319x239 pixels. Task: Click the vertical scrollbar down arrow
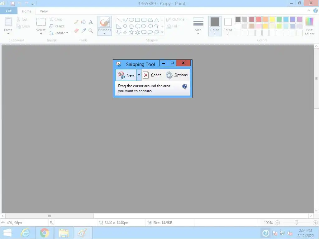(x=316, y=210)
